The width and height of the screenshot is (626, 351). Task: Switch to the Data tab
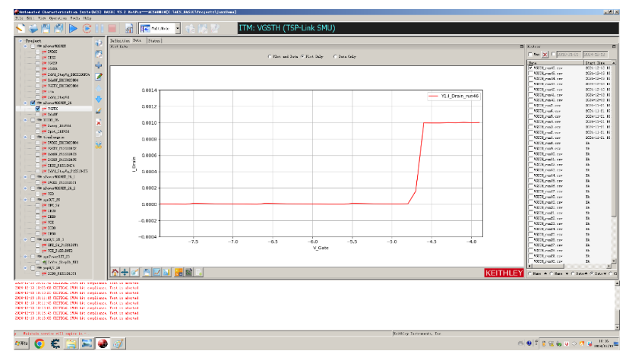[137, 41]
